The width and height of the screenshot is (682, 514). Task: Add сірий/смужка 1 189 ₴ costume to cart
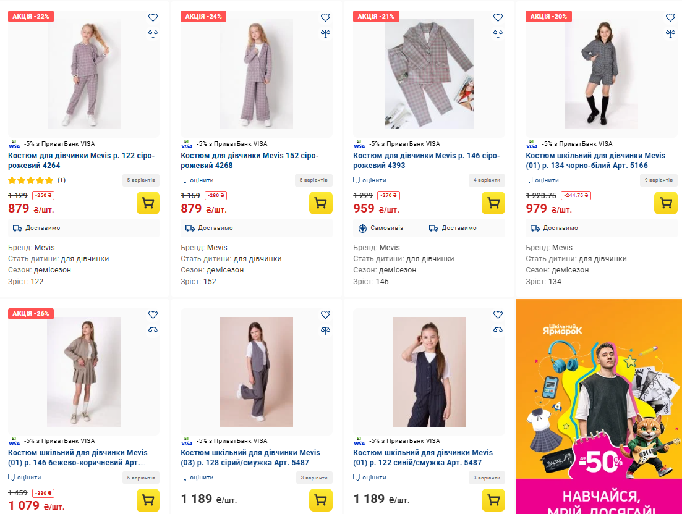(320, 500)
